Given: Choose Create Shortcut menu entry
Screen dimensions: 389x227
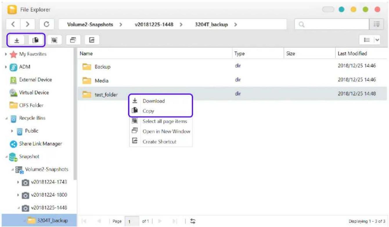Looking at the screenshot, I should point(161,142).
